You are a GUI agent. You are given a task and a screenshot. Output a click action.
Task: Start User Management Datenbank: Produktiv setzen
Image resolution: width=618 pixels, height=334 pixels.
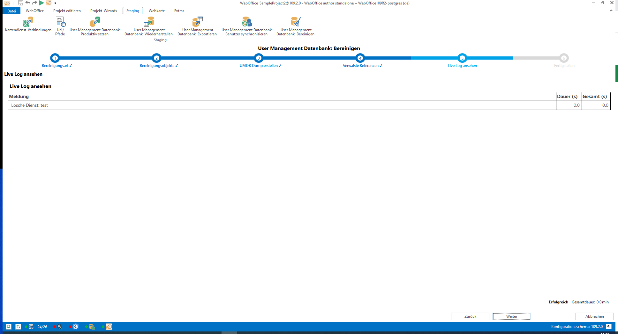click(x=95, y=25)
